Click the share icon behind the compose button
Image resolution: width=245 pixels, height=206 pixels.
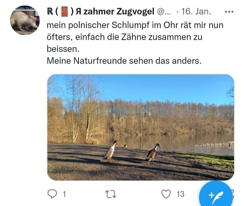click(x=233, y=194)
